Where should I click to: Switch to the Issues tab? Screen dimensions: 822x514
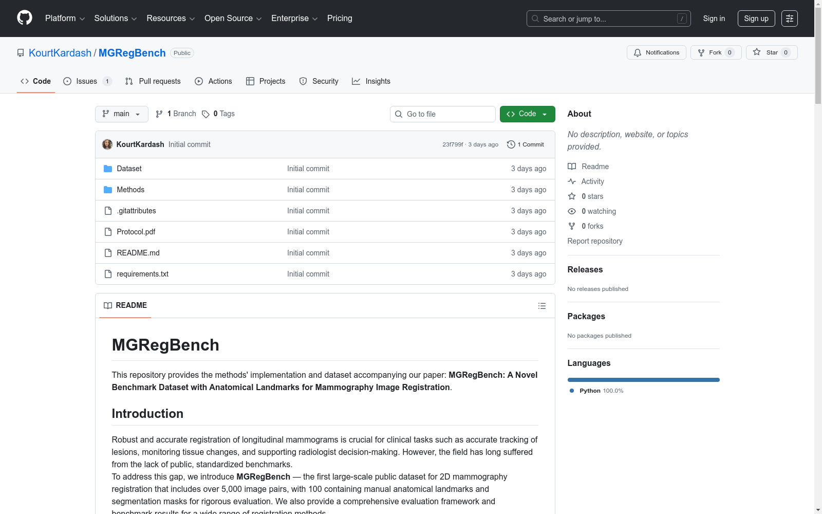(87, 81)
